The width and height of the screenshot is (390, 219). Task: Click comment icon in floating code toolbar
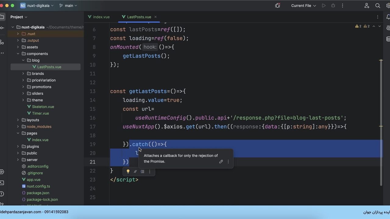tap(135, 172)
